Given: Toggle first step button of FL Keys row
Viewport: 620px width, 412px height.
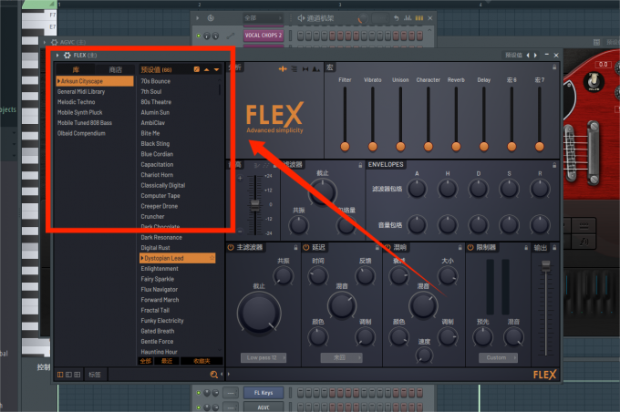Looking at the screenshot, I should 300,393.
